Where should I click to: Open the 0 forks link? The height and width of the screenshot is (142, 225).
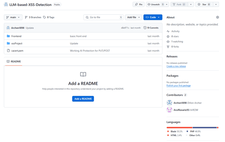click(175, 47)
